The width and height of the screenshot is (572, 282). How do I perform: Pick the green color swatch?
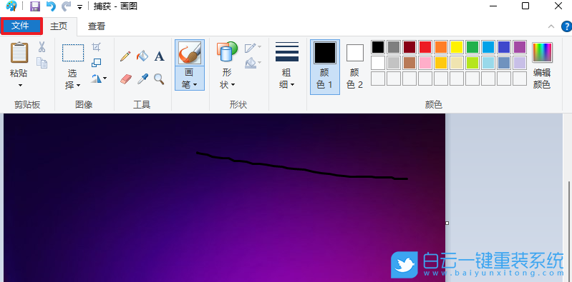(x=472, y=47)
